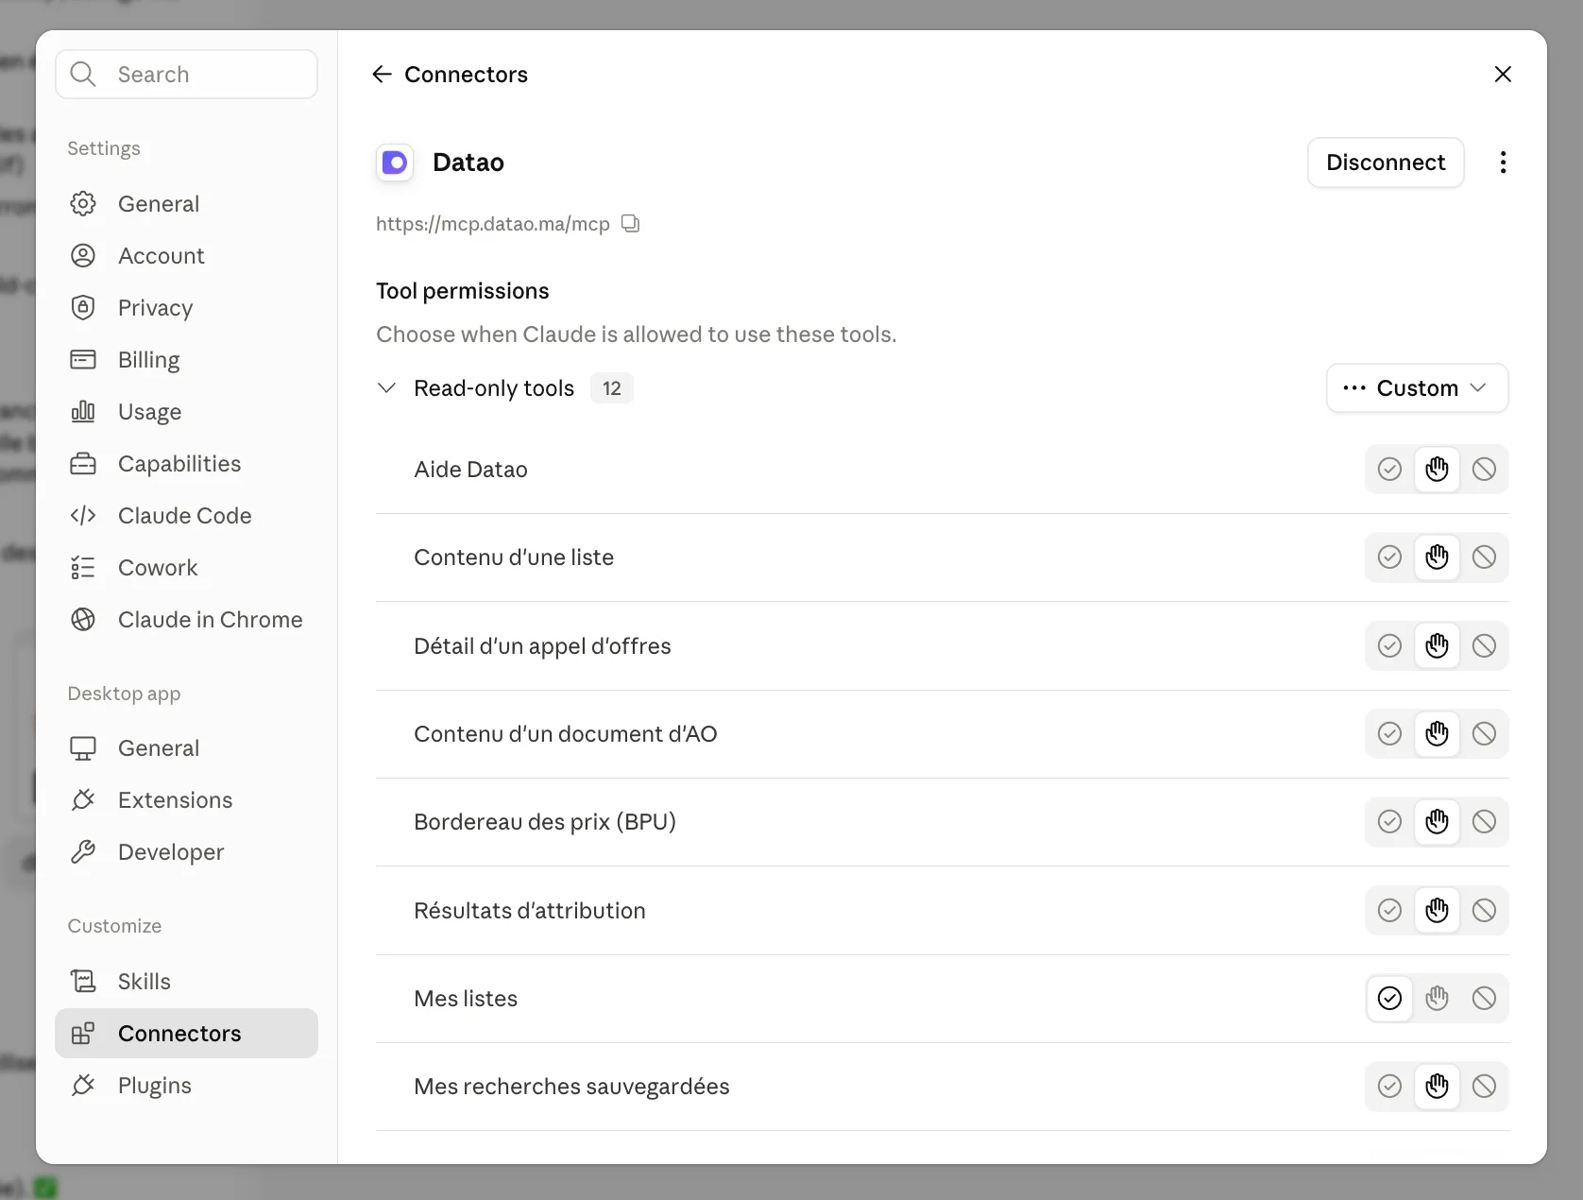Click the 12 tools count badge
Viewport: 1583px width, 1200px height.
coord(612,388)
